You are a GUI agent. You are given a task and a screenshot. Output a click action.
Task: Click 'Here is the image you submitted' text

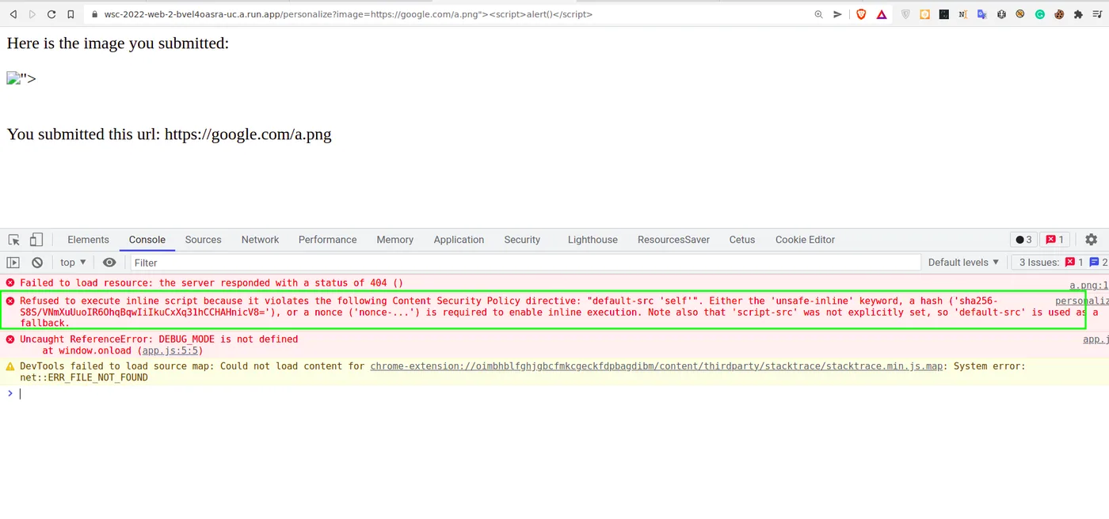tap(118, 44)
